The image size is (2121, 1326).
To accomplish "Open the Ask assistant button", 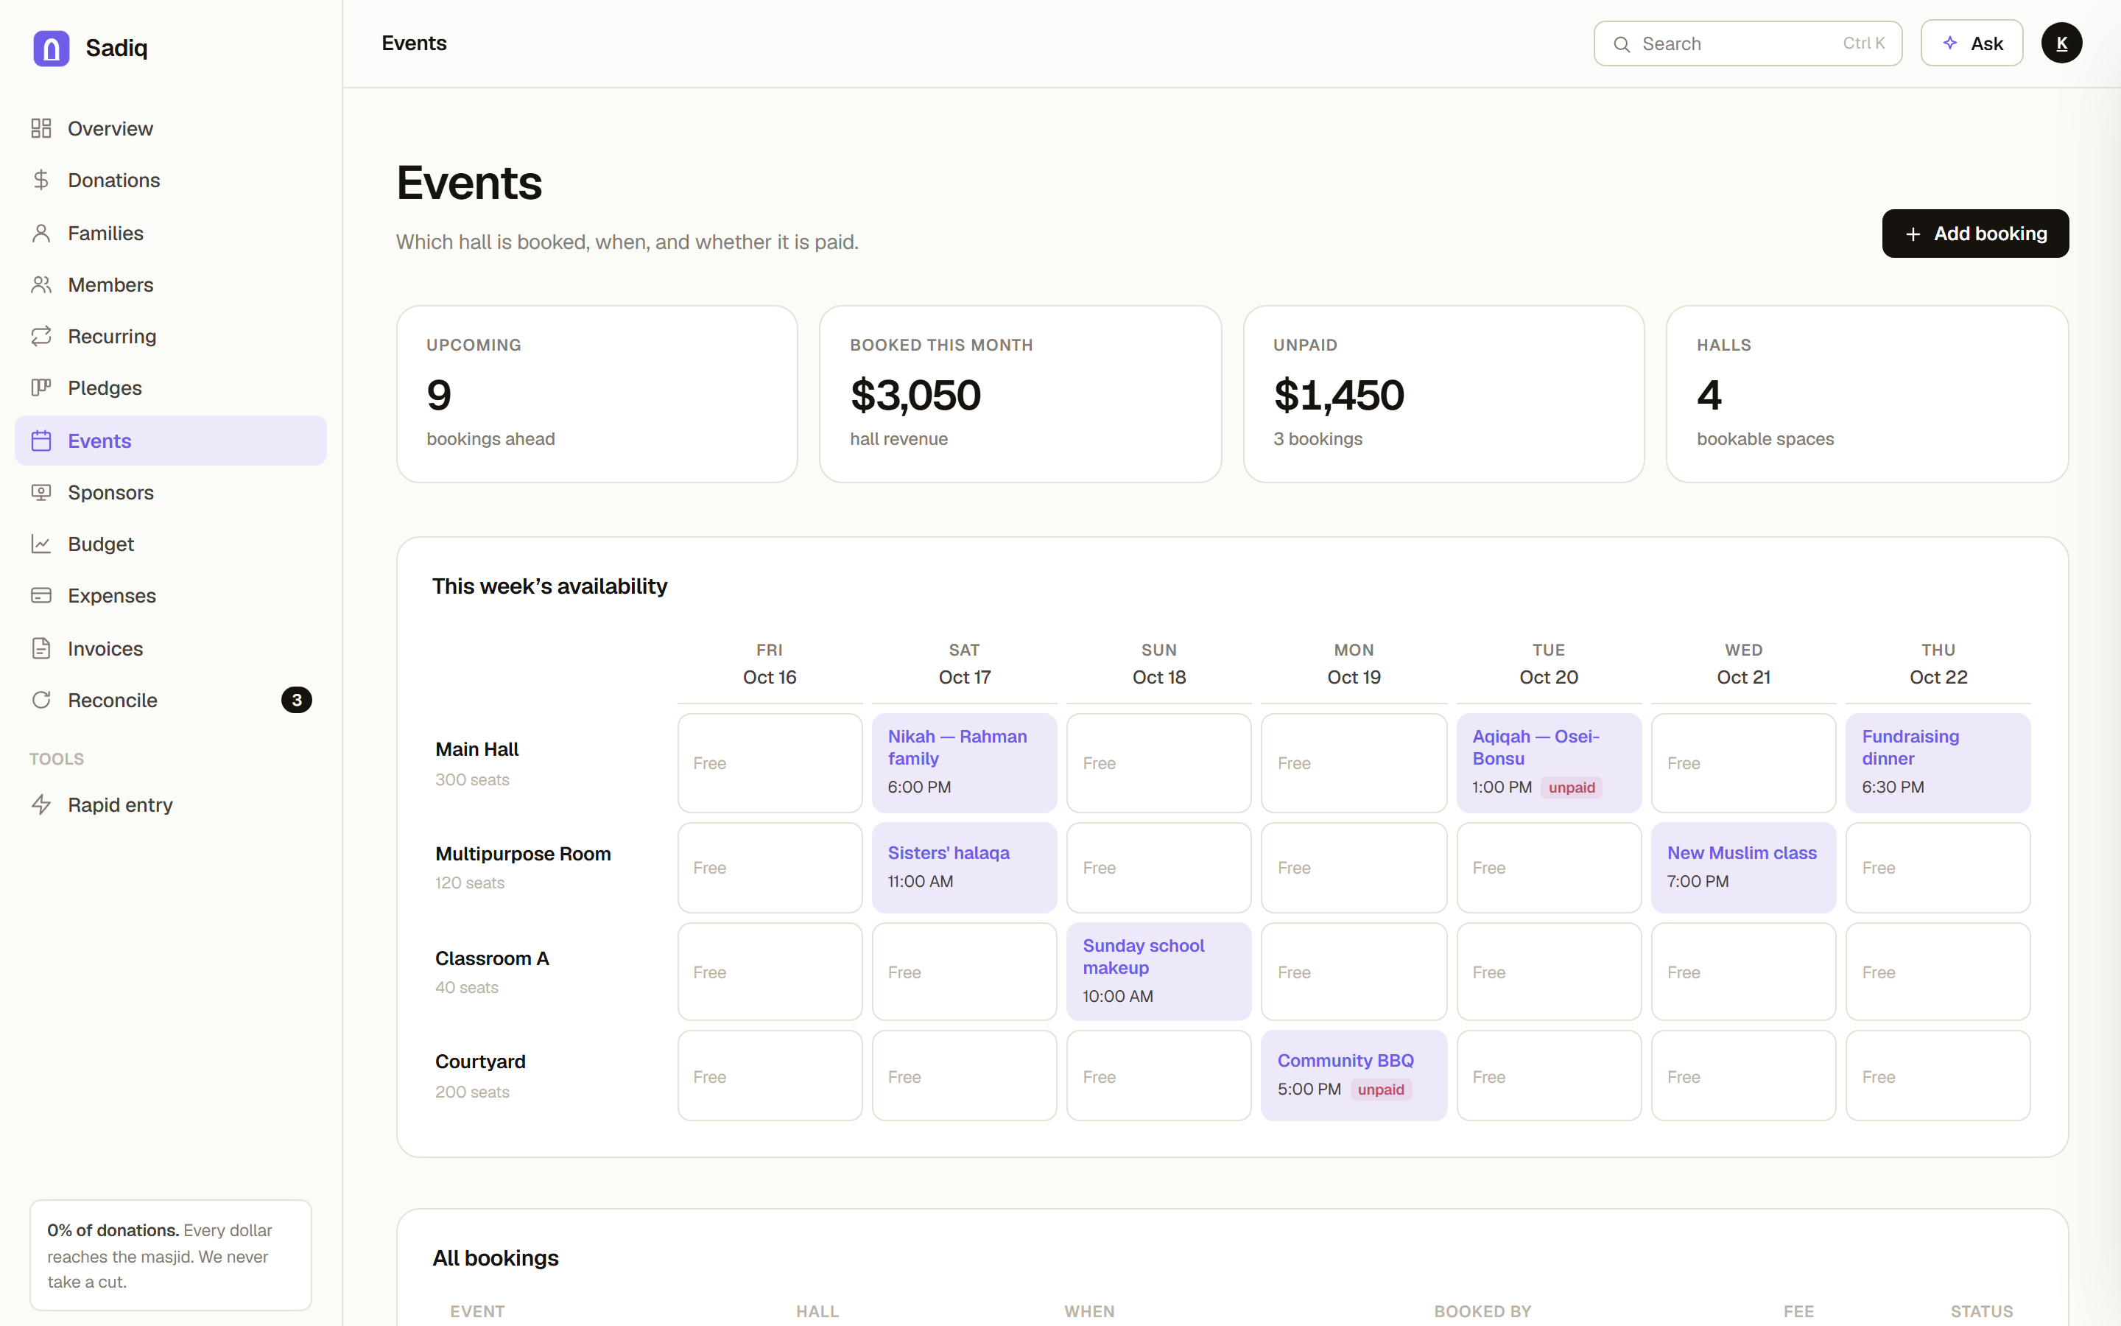I will point(1971,43).
